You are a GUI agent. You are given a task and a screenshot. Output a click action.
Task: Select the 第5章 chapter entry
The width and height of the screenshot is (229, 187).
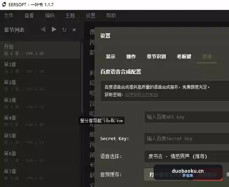coord(40,139)
